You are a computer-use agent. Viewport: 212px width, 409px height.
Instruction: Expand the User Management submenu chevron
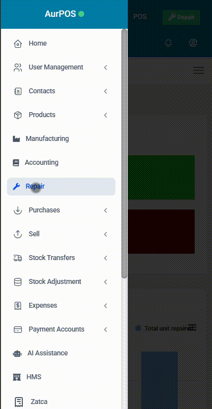106,68
